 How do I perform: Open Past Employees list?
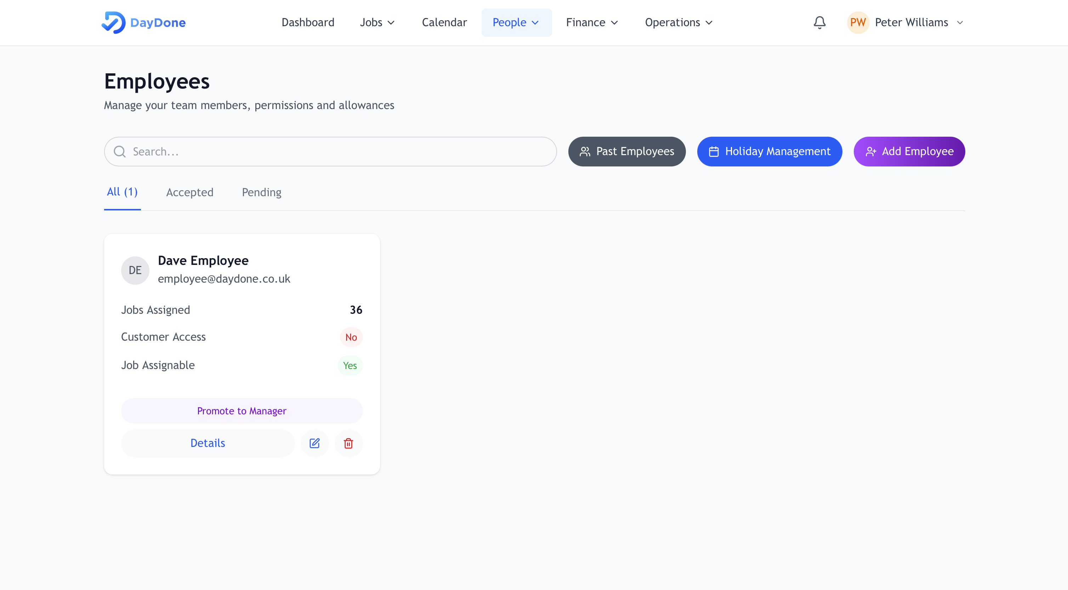tap(627, 152)
